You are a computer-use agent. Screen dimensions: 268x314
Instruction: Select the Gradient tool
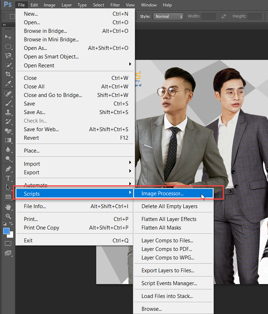point(8,140)
